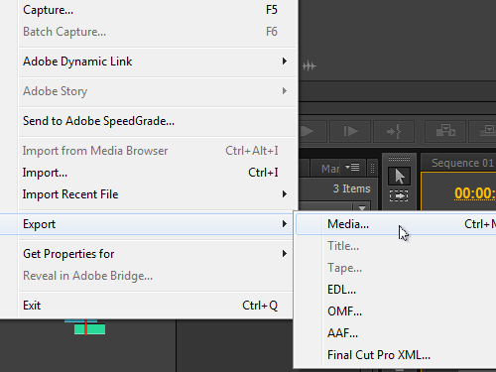The height and width of the screenshot is (372, 496).
Task: Click the yellow timecode 00:00 display
Action: tap(475, 193)
